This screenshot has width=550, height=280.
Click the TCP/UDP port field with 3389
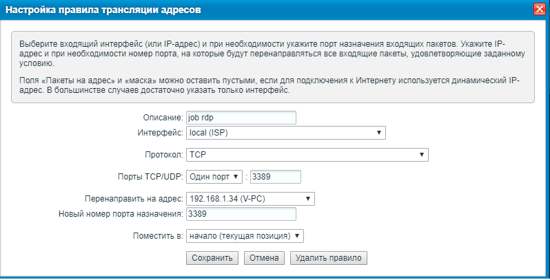point(276,177)
